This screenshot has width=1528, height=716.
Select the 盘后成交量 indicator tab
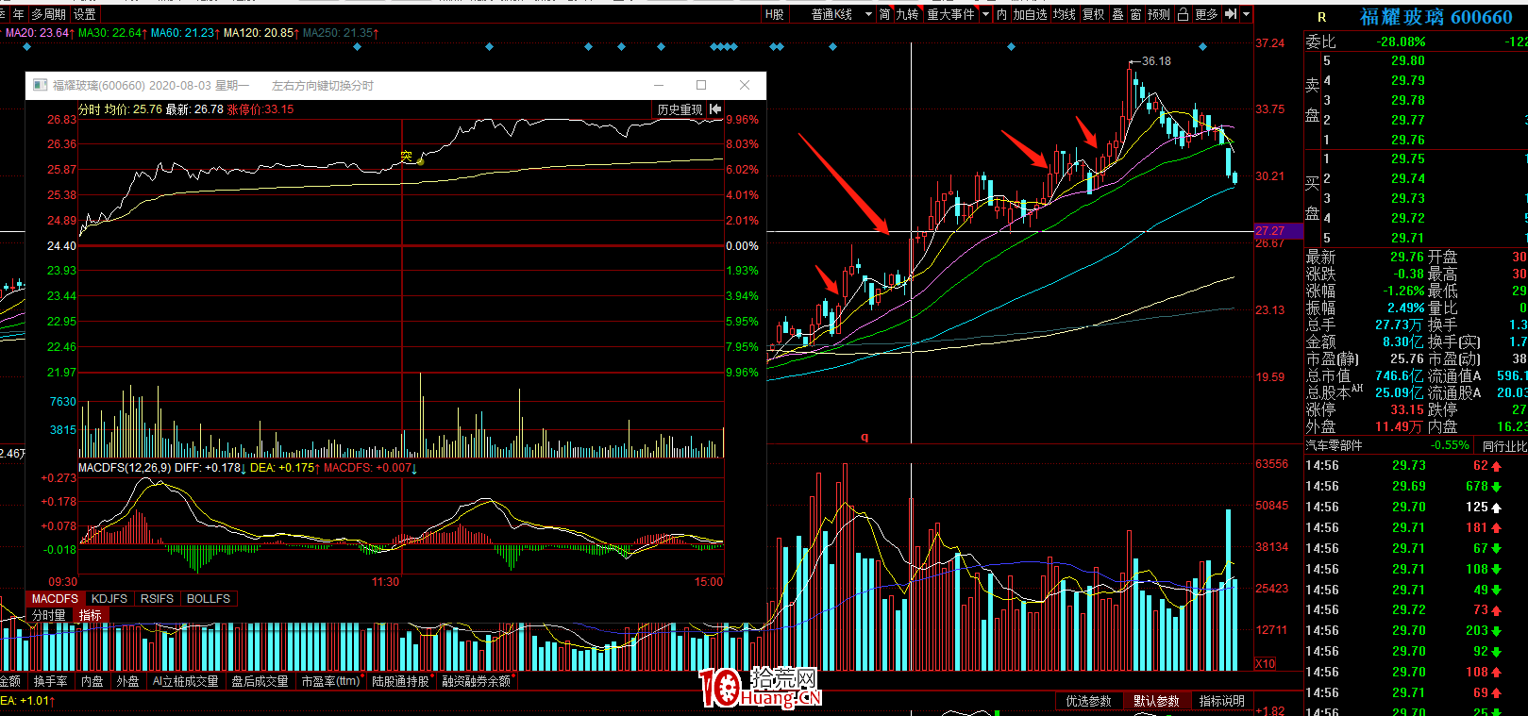pos(260,681)
